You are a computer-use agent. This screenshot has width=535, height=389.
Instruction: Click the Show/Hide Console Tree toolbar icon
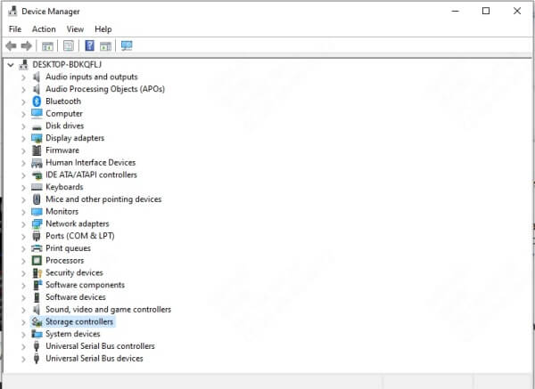pos(47,46)
